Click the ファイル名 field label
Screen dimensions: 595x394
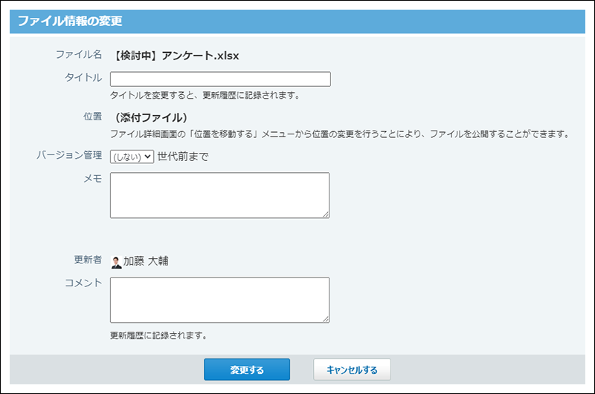coord(79,54)
